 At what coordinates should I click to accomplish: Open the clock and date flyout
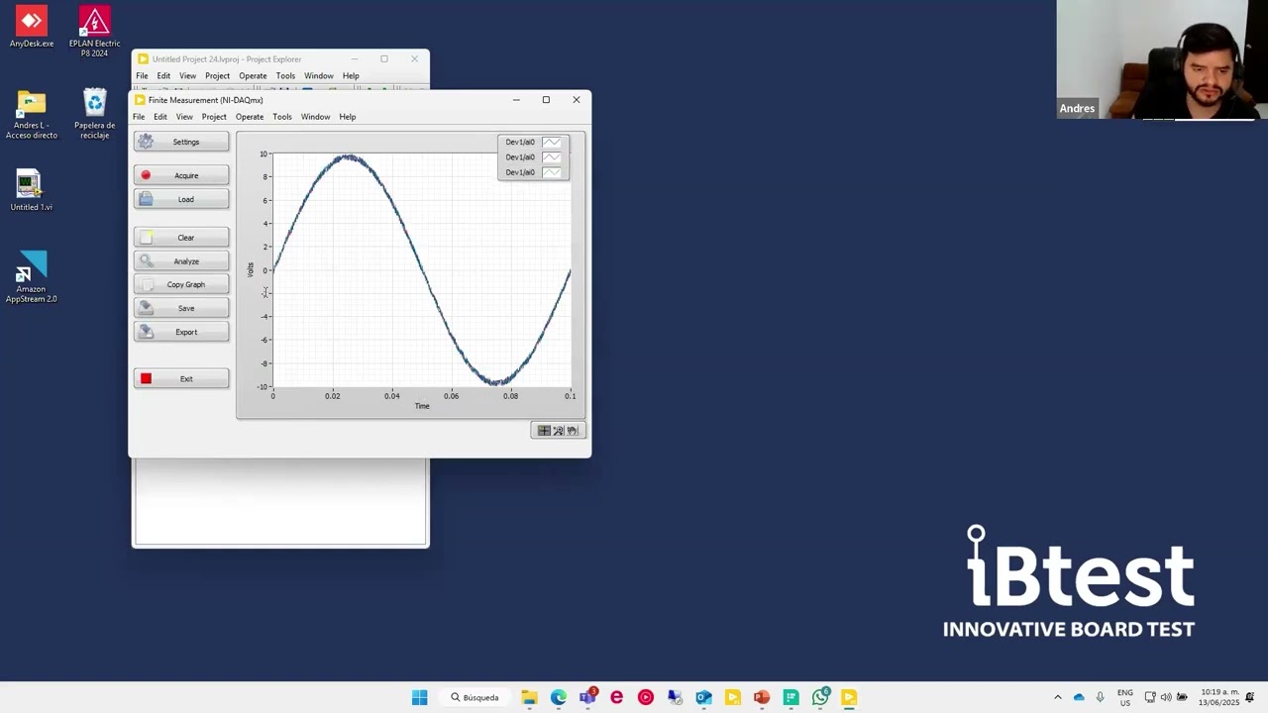(1218, 697)
